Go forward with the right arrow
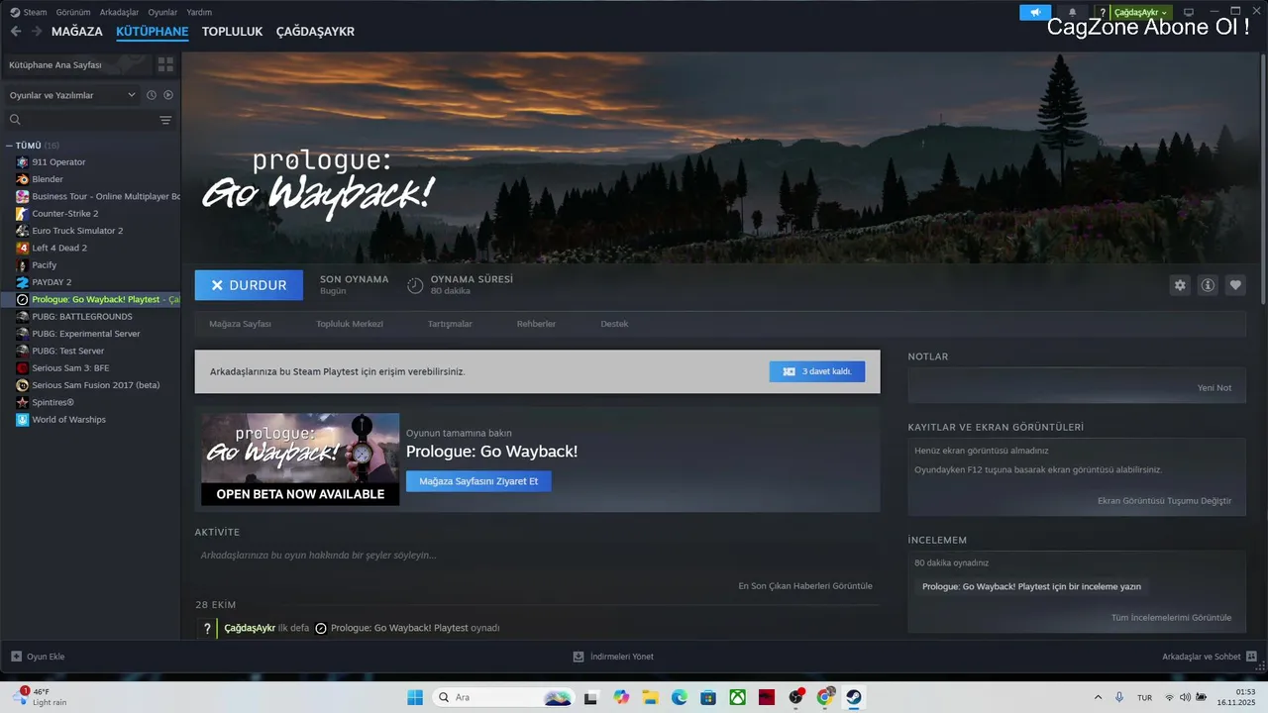Viewport: 1268px width, 713px height. coord(37,32)
